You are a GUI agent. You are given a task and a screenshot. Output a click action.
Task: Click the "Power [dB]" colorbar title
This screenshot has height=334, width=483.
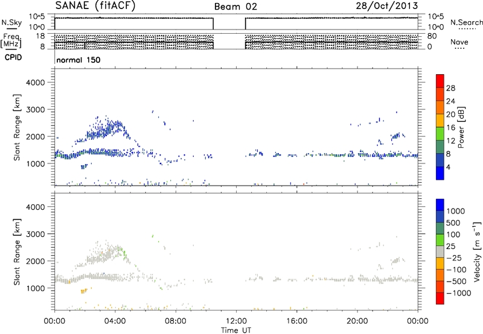click(461, 127)
